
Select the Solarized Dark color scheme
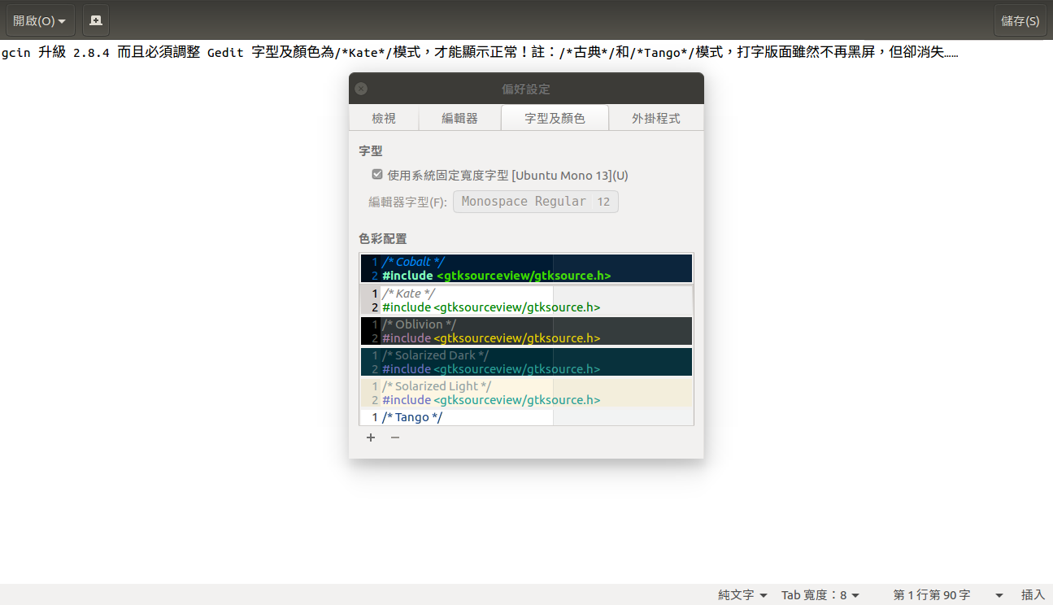(x=526, y=362)
